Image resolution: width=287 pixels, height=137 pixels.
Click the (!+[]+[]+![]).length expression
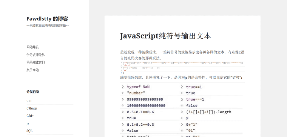[x=208, y=112]
